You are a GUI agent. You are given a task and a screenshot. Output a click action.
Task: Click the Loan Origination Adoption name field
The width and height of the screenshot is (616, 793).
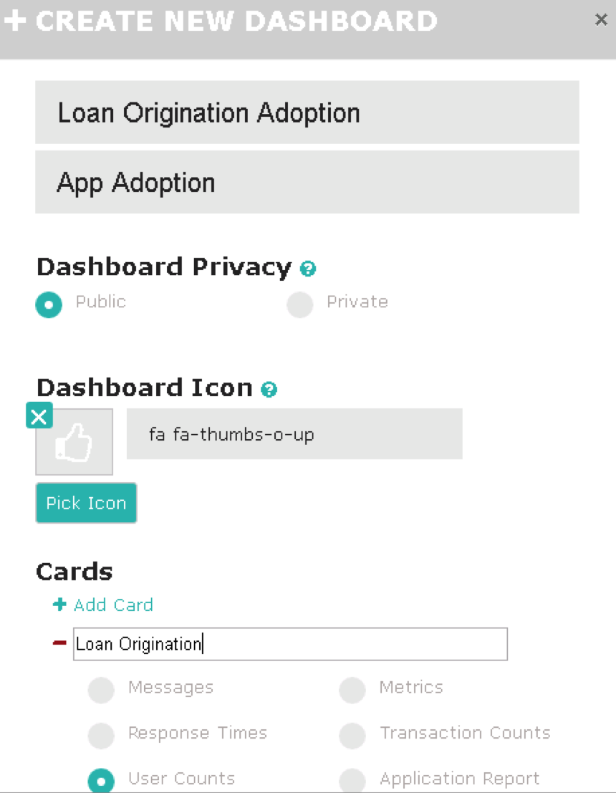point(307,112)
